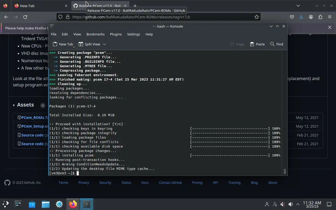The height and width of the screenshot is (210, 336).
Task: Close the New Tab tab
Action: coord(66,6)
